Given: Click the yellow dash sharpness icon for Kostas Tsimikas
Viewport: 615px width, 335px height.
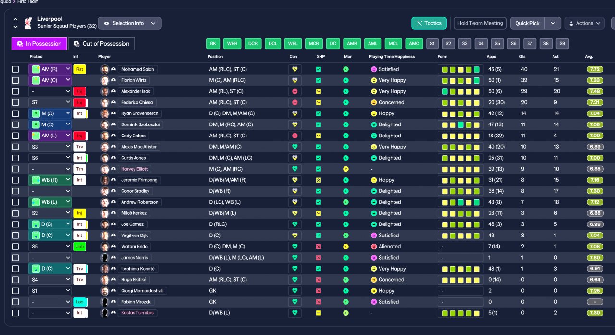Looking at the screenshot, I should [x=319, y=312].
